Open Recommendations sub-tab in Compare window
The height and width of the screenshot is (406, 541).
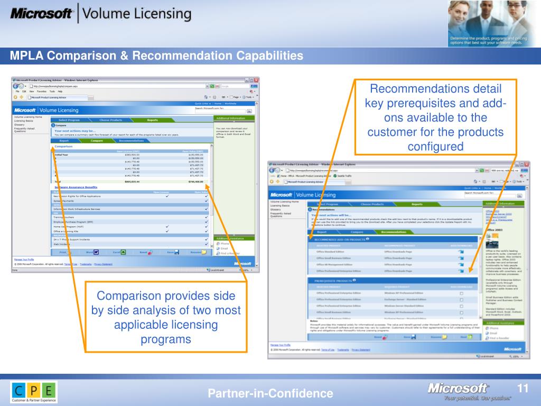tap(131, 141)
